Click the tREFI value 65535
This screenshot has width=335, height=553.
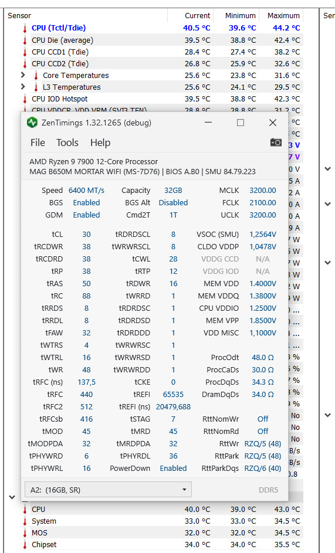click(173, 395)
